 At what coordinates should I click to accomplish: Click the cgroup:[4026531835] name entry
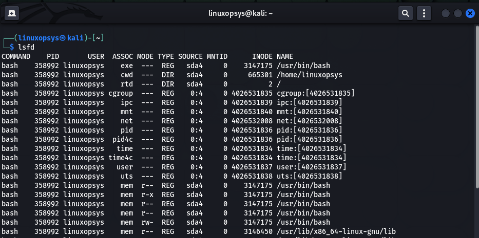pos(315,93)
